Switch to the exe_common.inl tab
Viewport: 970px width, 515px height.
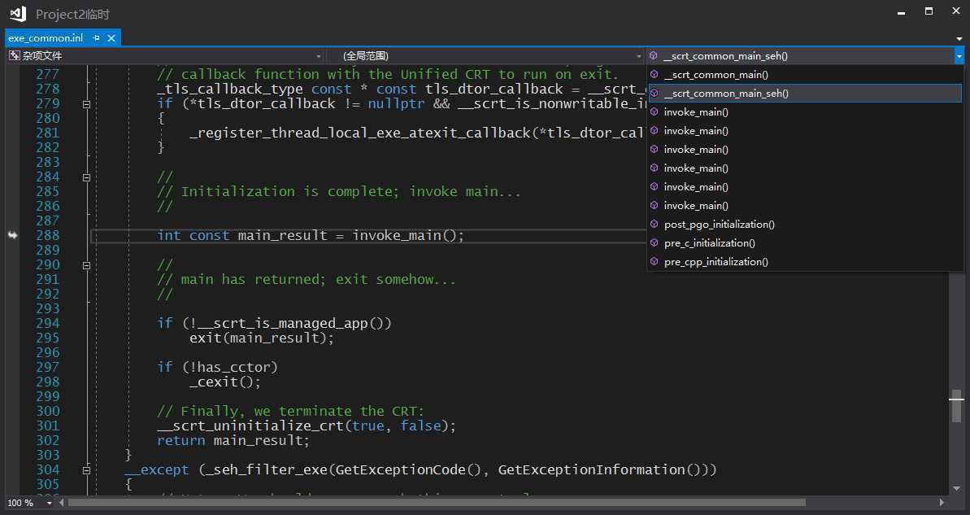coord(46,38)
